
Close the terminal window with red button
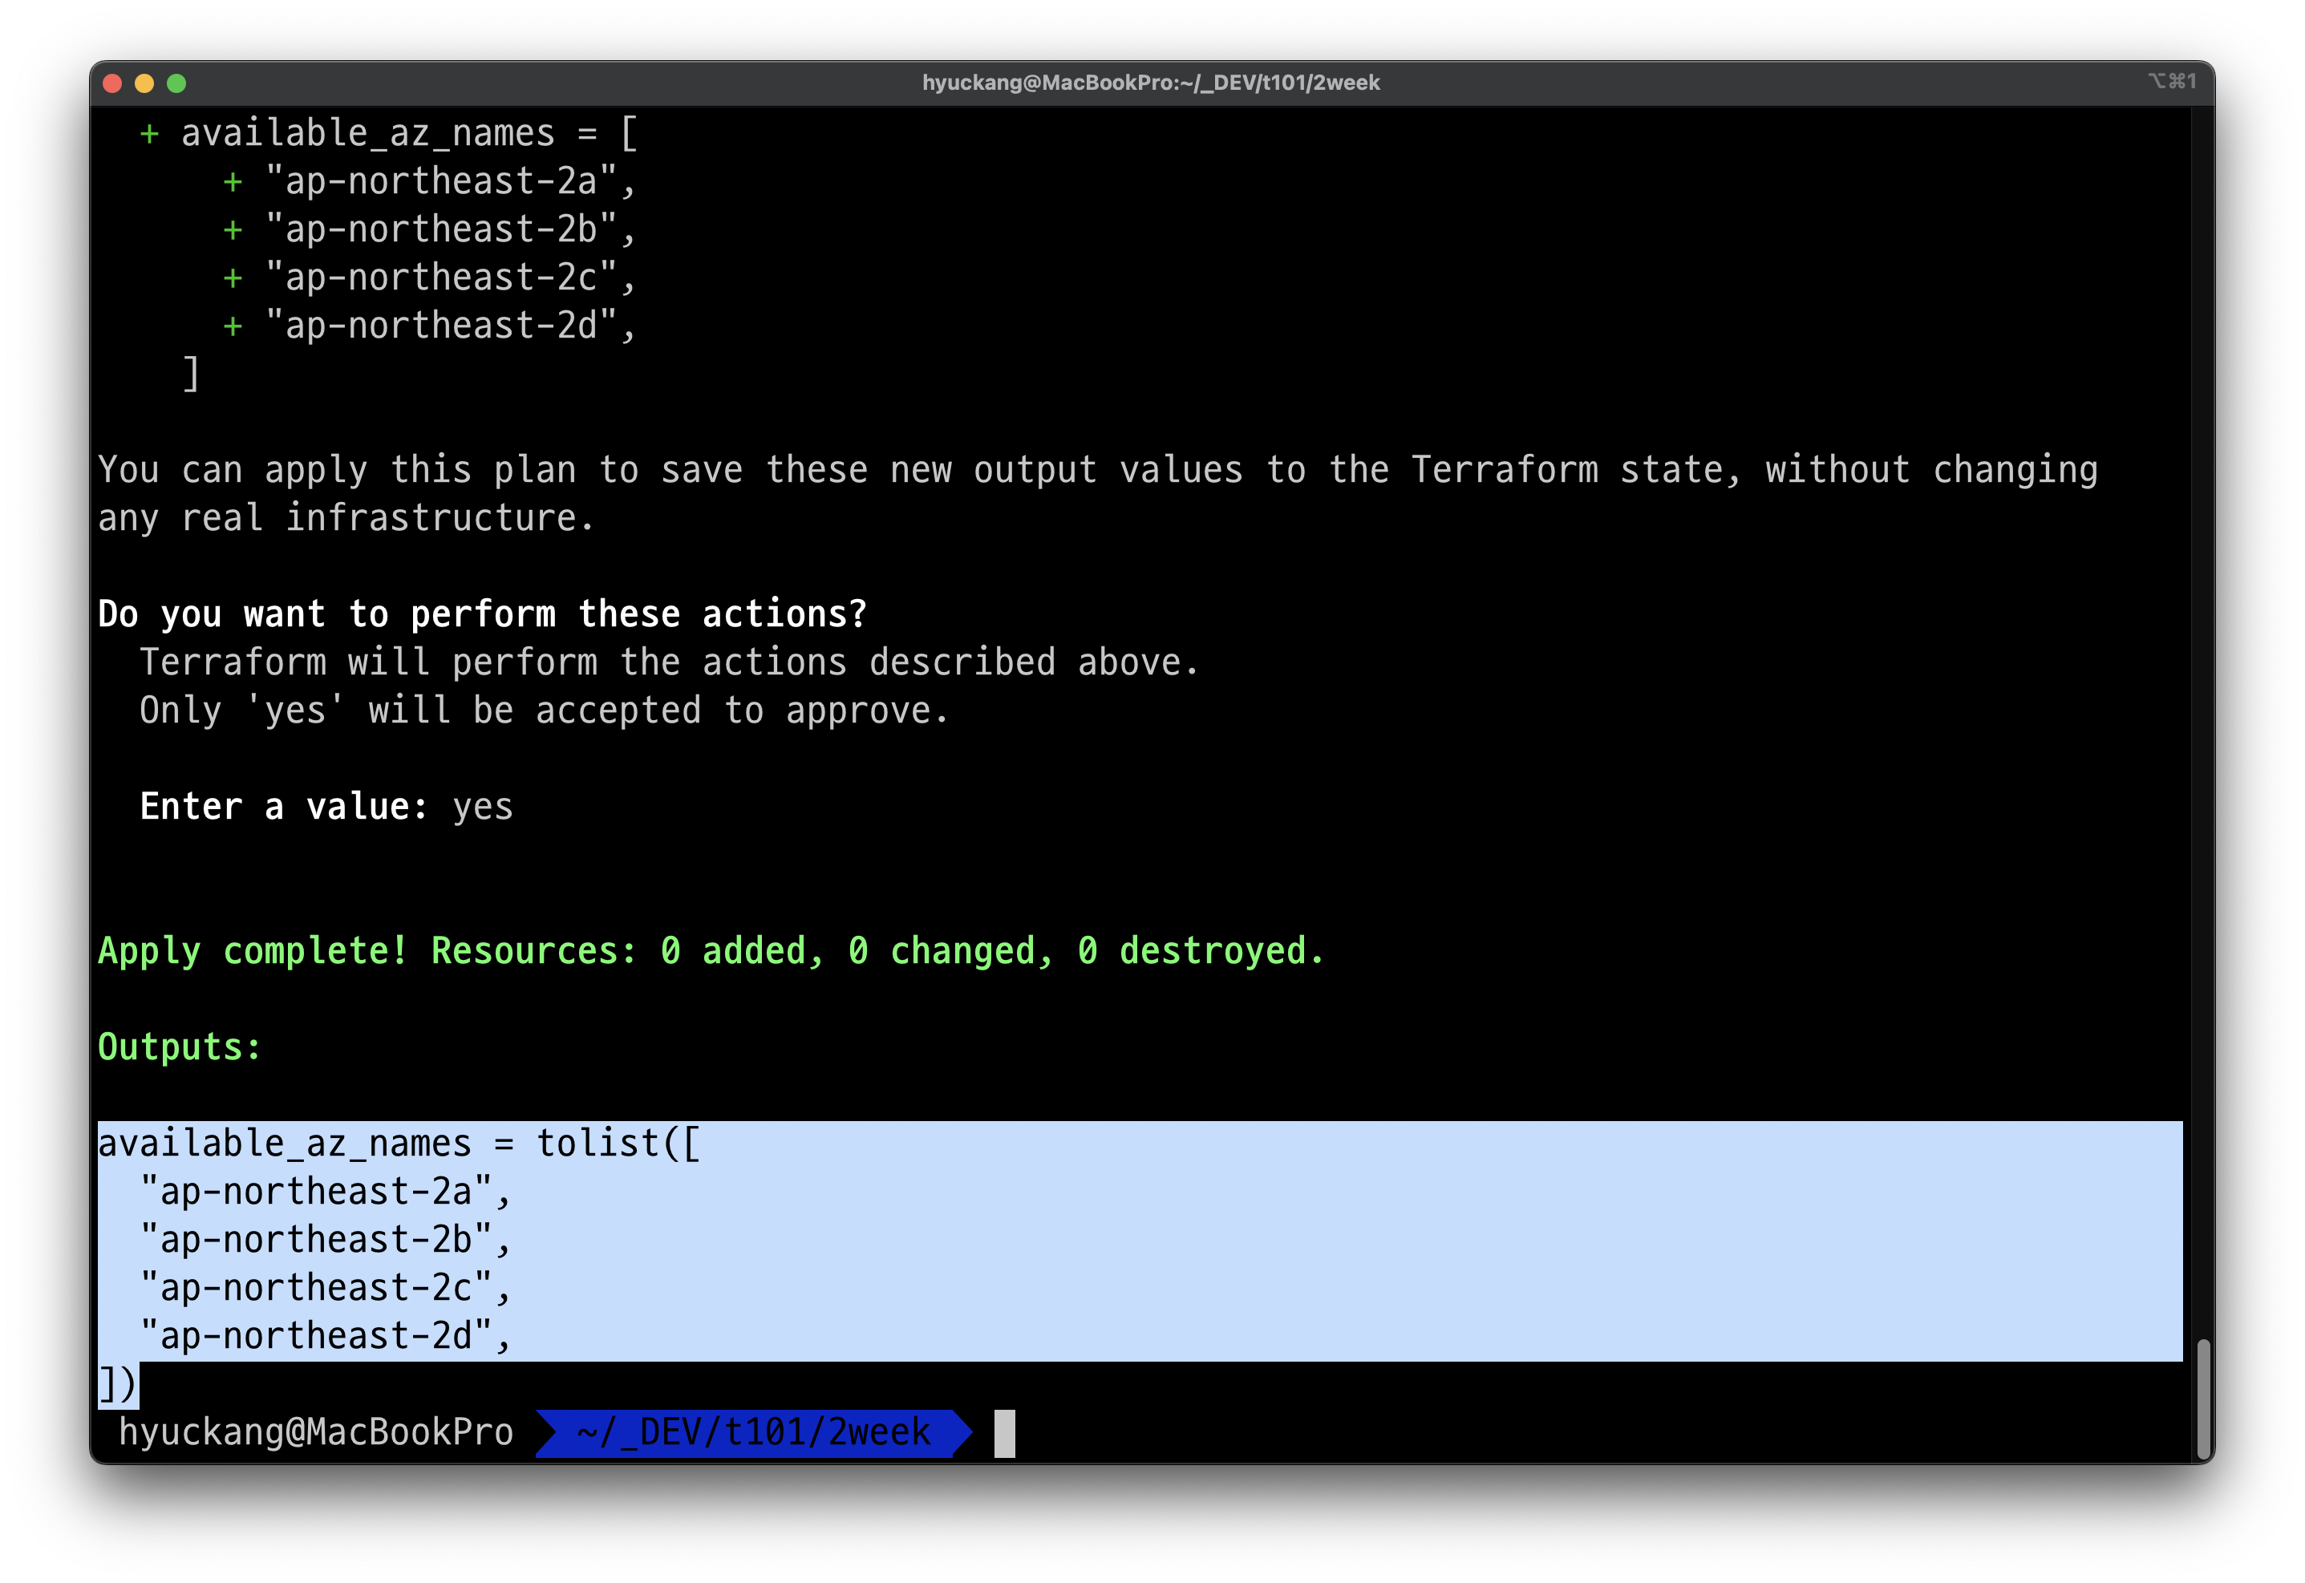click(x=112, y=83)
